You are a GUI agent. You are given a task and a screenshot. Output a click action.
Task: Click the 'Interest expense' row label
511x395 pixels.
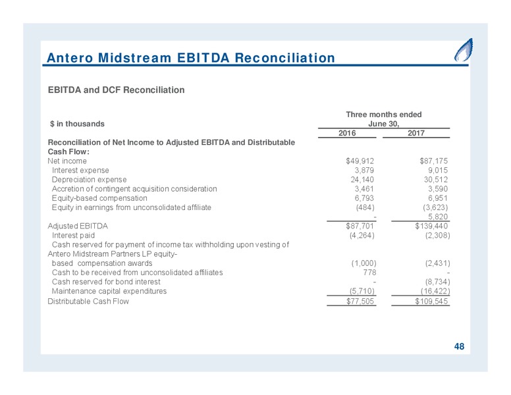pos(80,171)
